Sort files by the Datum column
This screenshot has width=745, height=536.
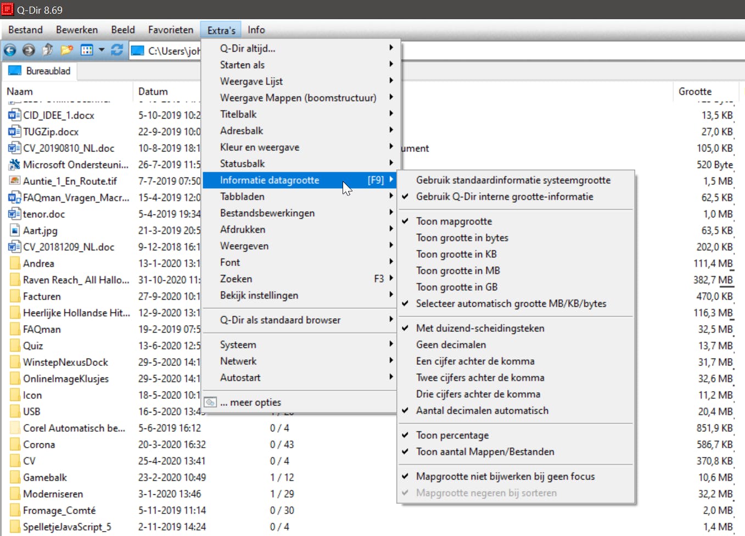153,92
